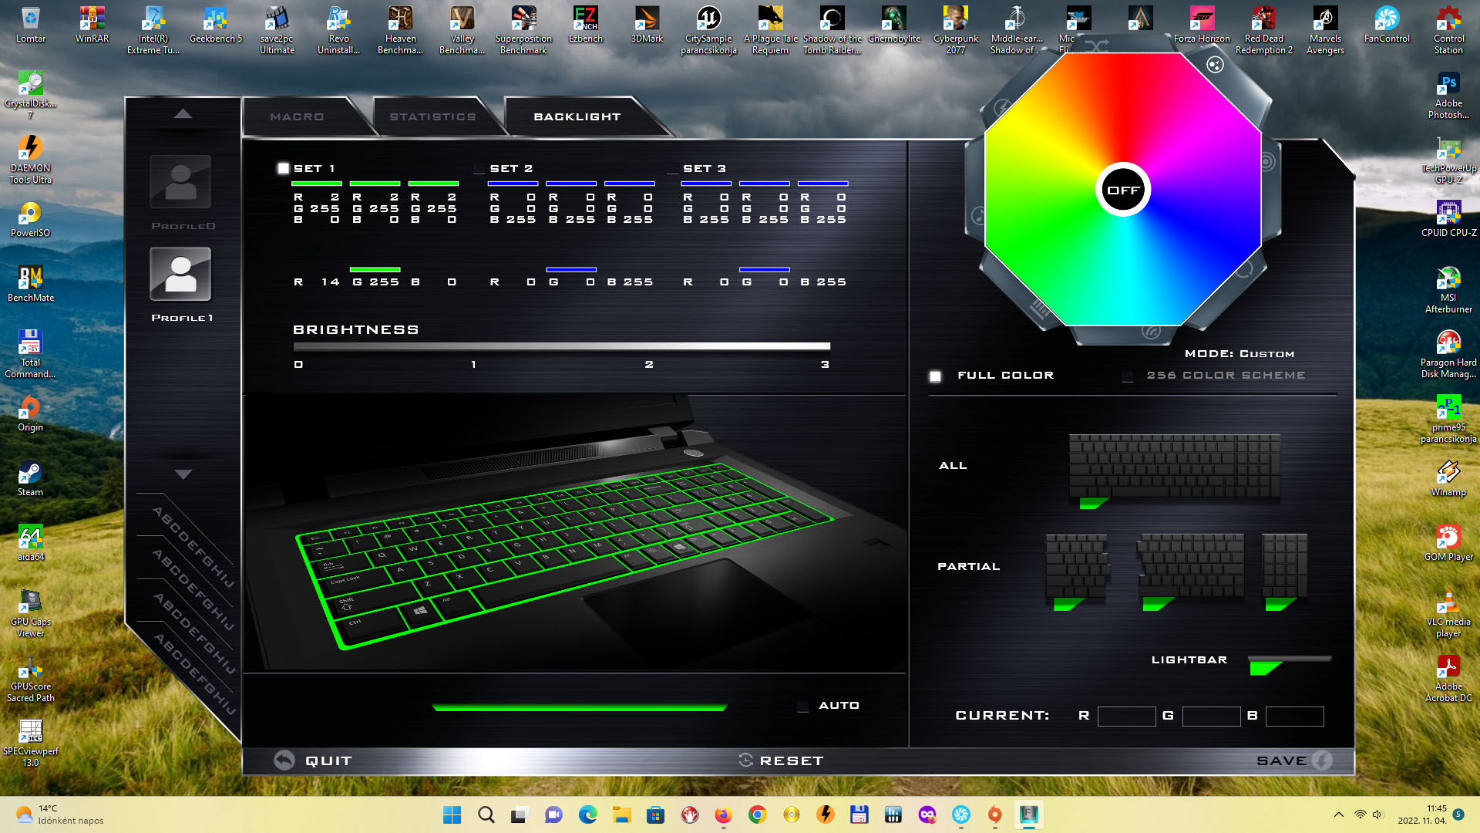Click the Reset button

tap(781, 760)
